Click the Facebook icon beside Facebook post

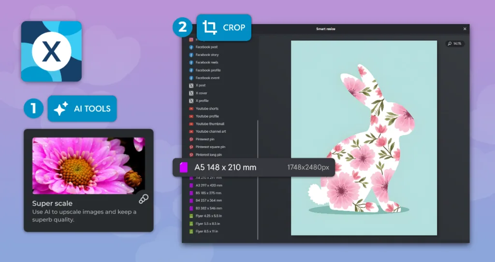191,47
